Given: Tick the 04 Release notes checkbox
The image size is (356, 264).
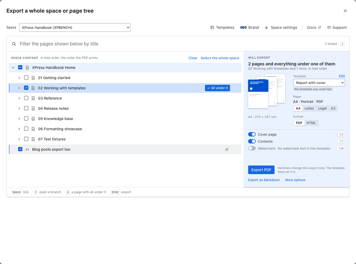Looking at the screenshot, I should pos(26,108).
